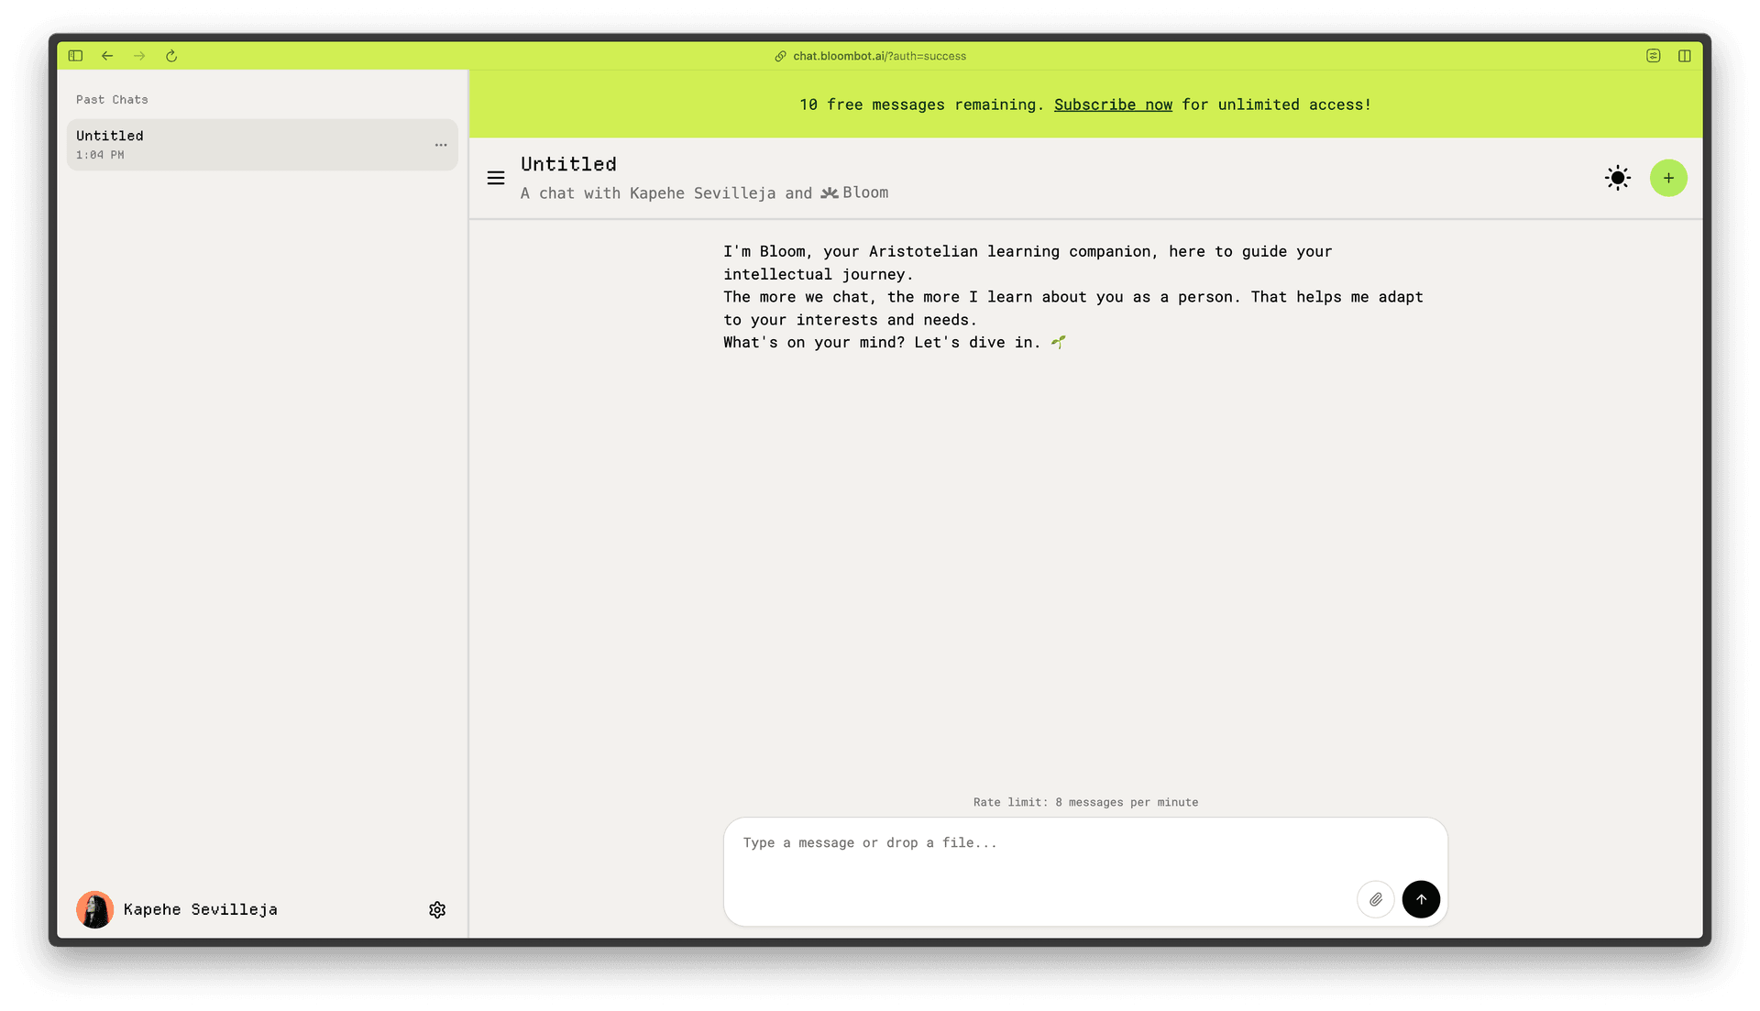The width and height of the screenshot is (1760, 1011).
Task: Toggle light/dark theme with sun icon
Action: coord(1618,178)
